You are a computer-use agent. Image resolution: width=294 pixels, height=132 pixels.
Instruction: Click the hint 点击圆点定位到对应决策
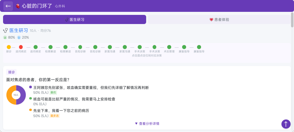[147, 56]
